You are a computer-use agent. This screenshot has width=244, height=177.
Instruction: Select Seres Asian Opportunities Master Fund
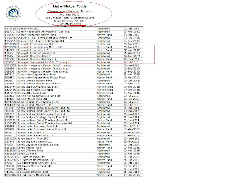[41, 78]
